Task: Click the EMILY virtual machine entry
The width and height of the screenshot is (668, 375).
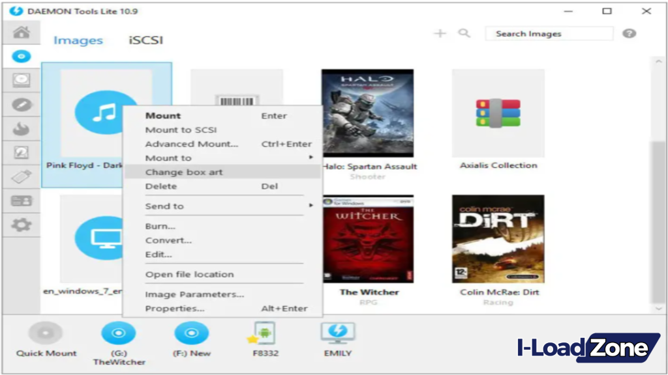Action: point(336,334)
